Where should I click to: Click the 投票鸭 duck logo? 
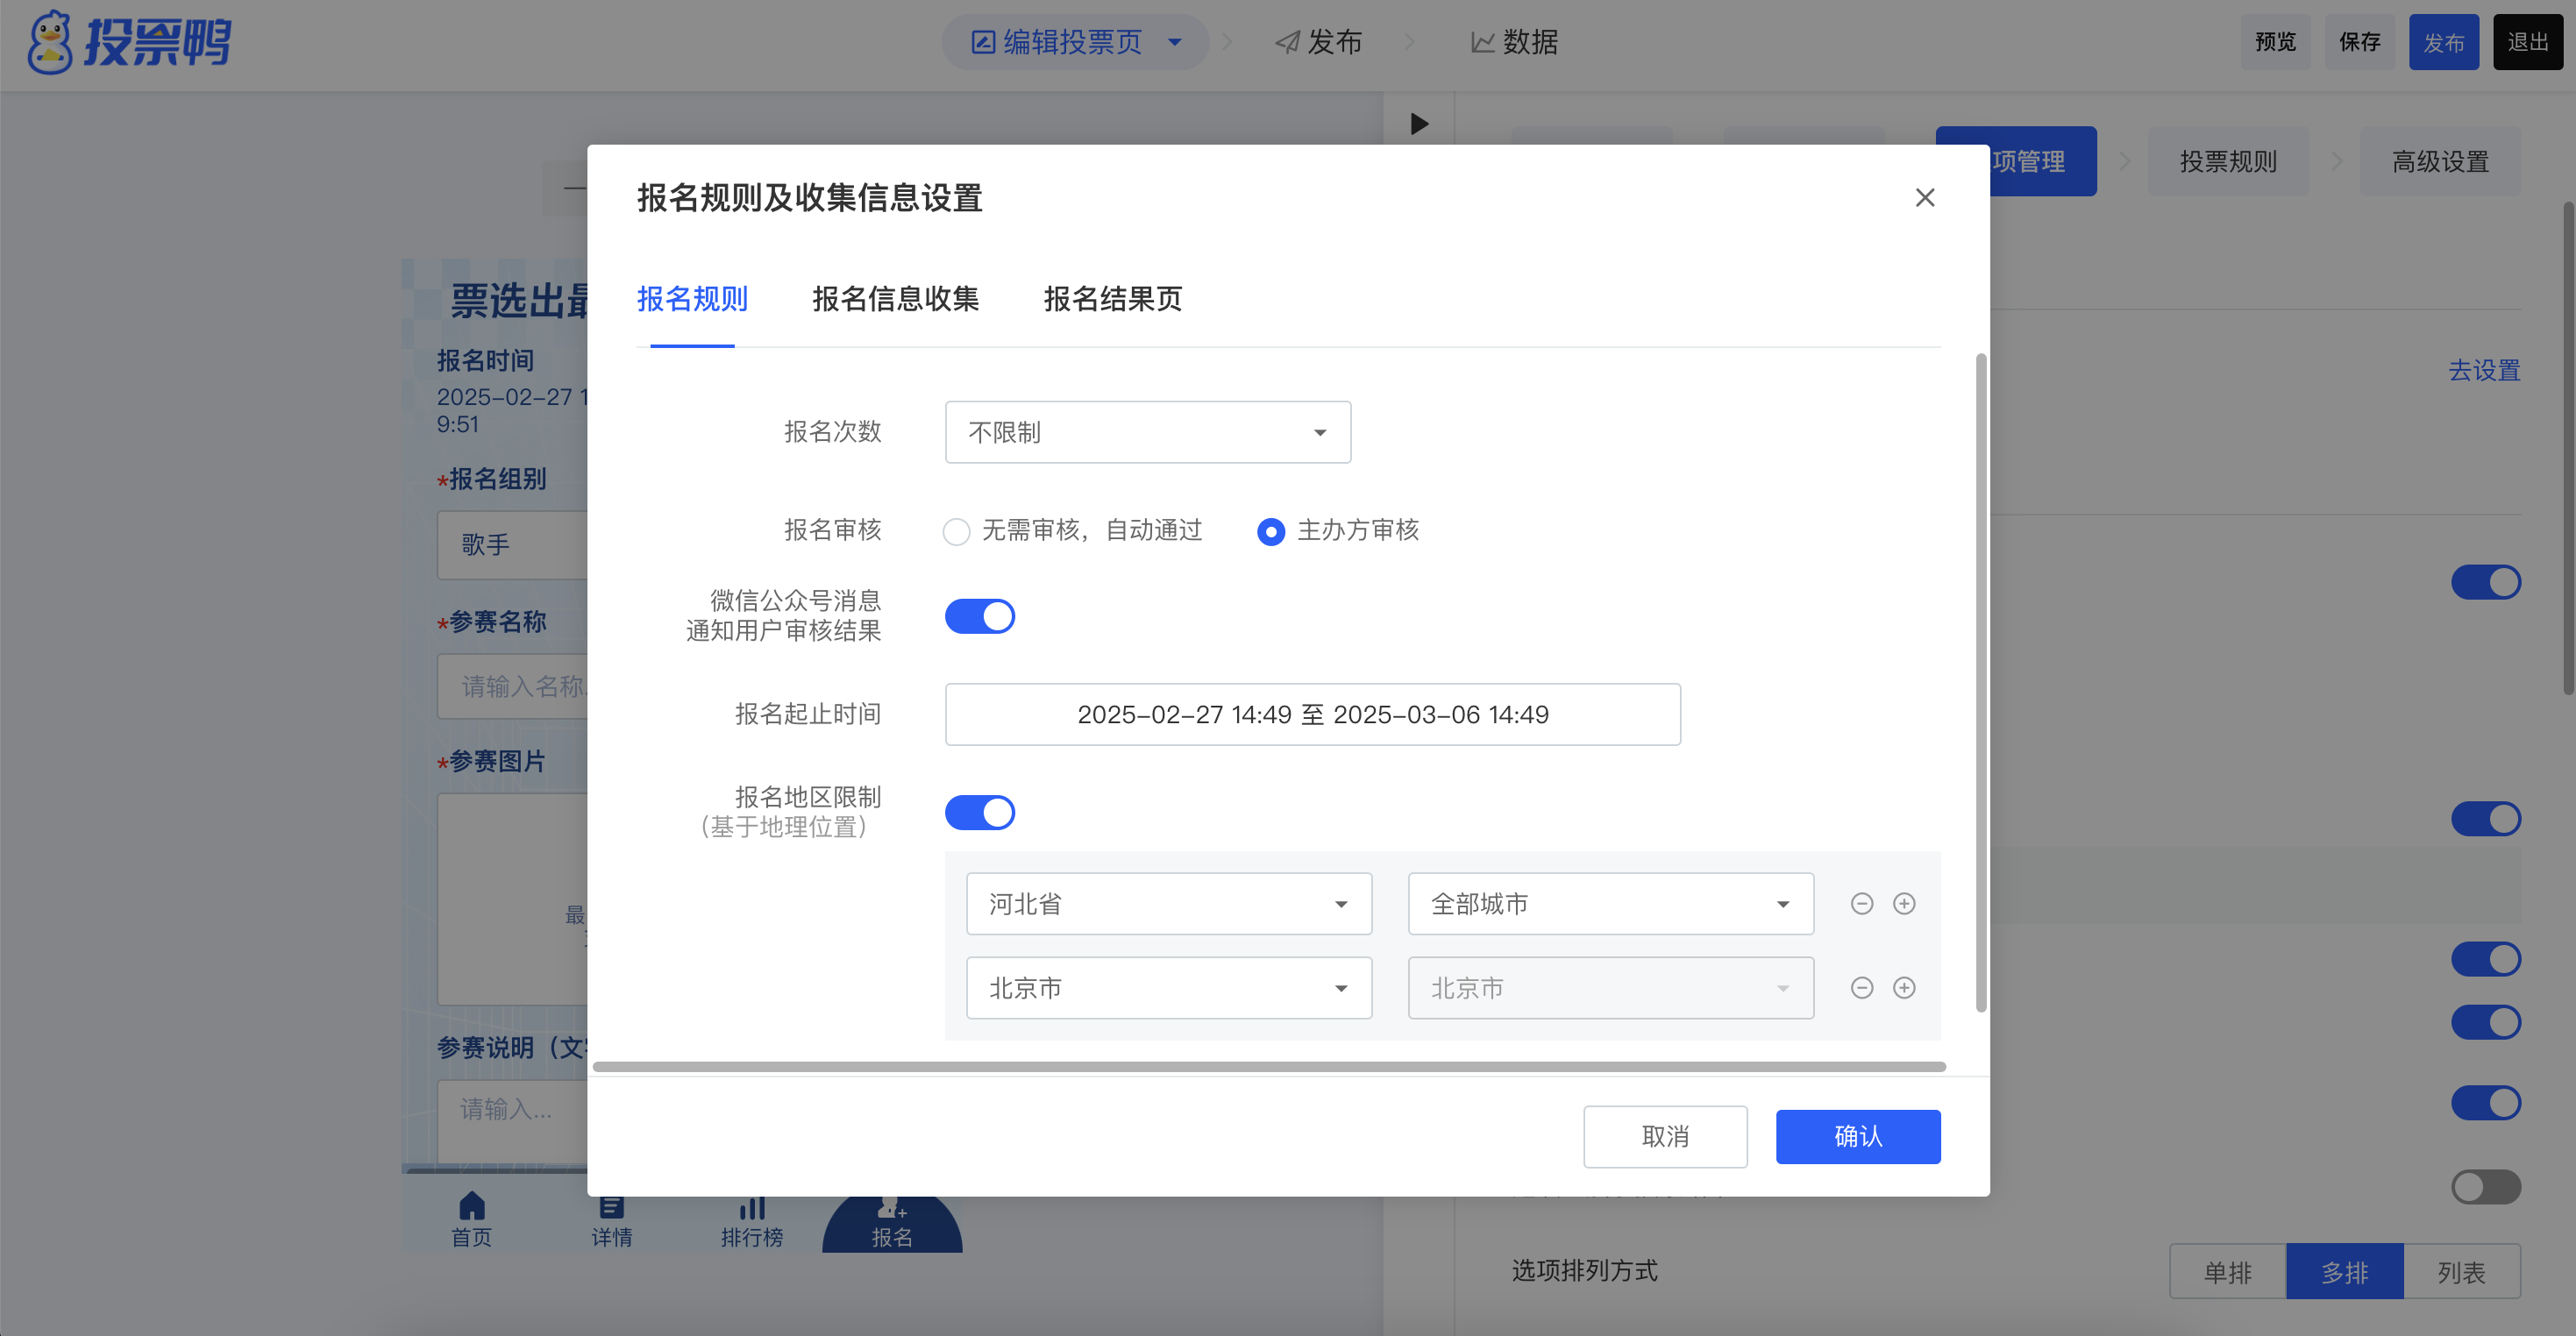click(50, 43)
